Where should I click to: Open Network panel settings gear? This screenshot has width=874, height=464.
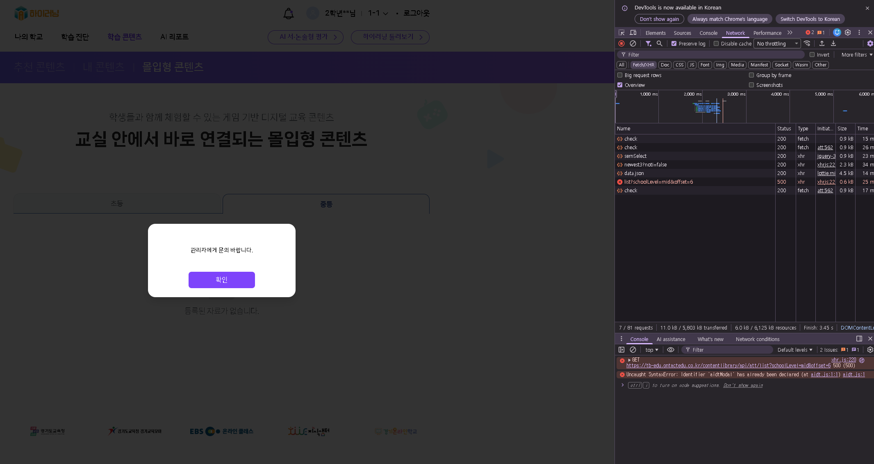pos(870,43)
